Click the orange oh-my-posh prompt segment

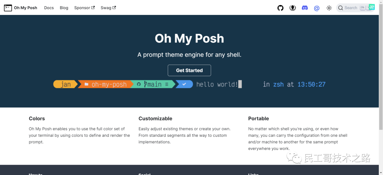[106, 84]
